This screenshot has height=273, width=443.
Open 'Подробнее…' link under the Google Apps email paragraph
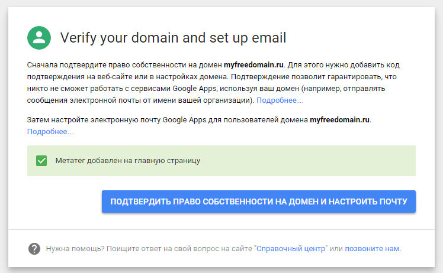50,131
